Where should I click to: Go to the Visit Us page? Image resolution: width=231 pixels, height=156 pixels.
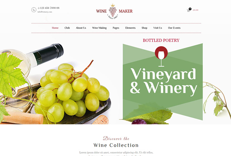pos(158,28)
